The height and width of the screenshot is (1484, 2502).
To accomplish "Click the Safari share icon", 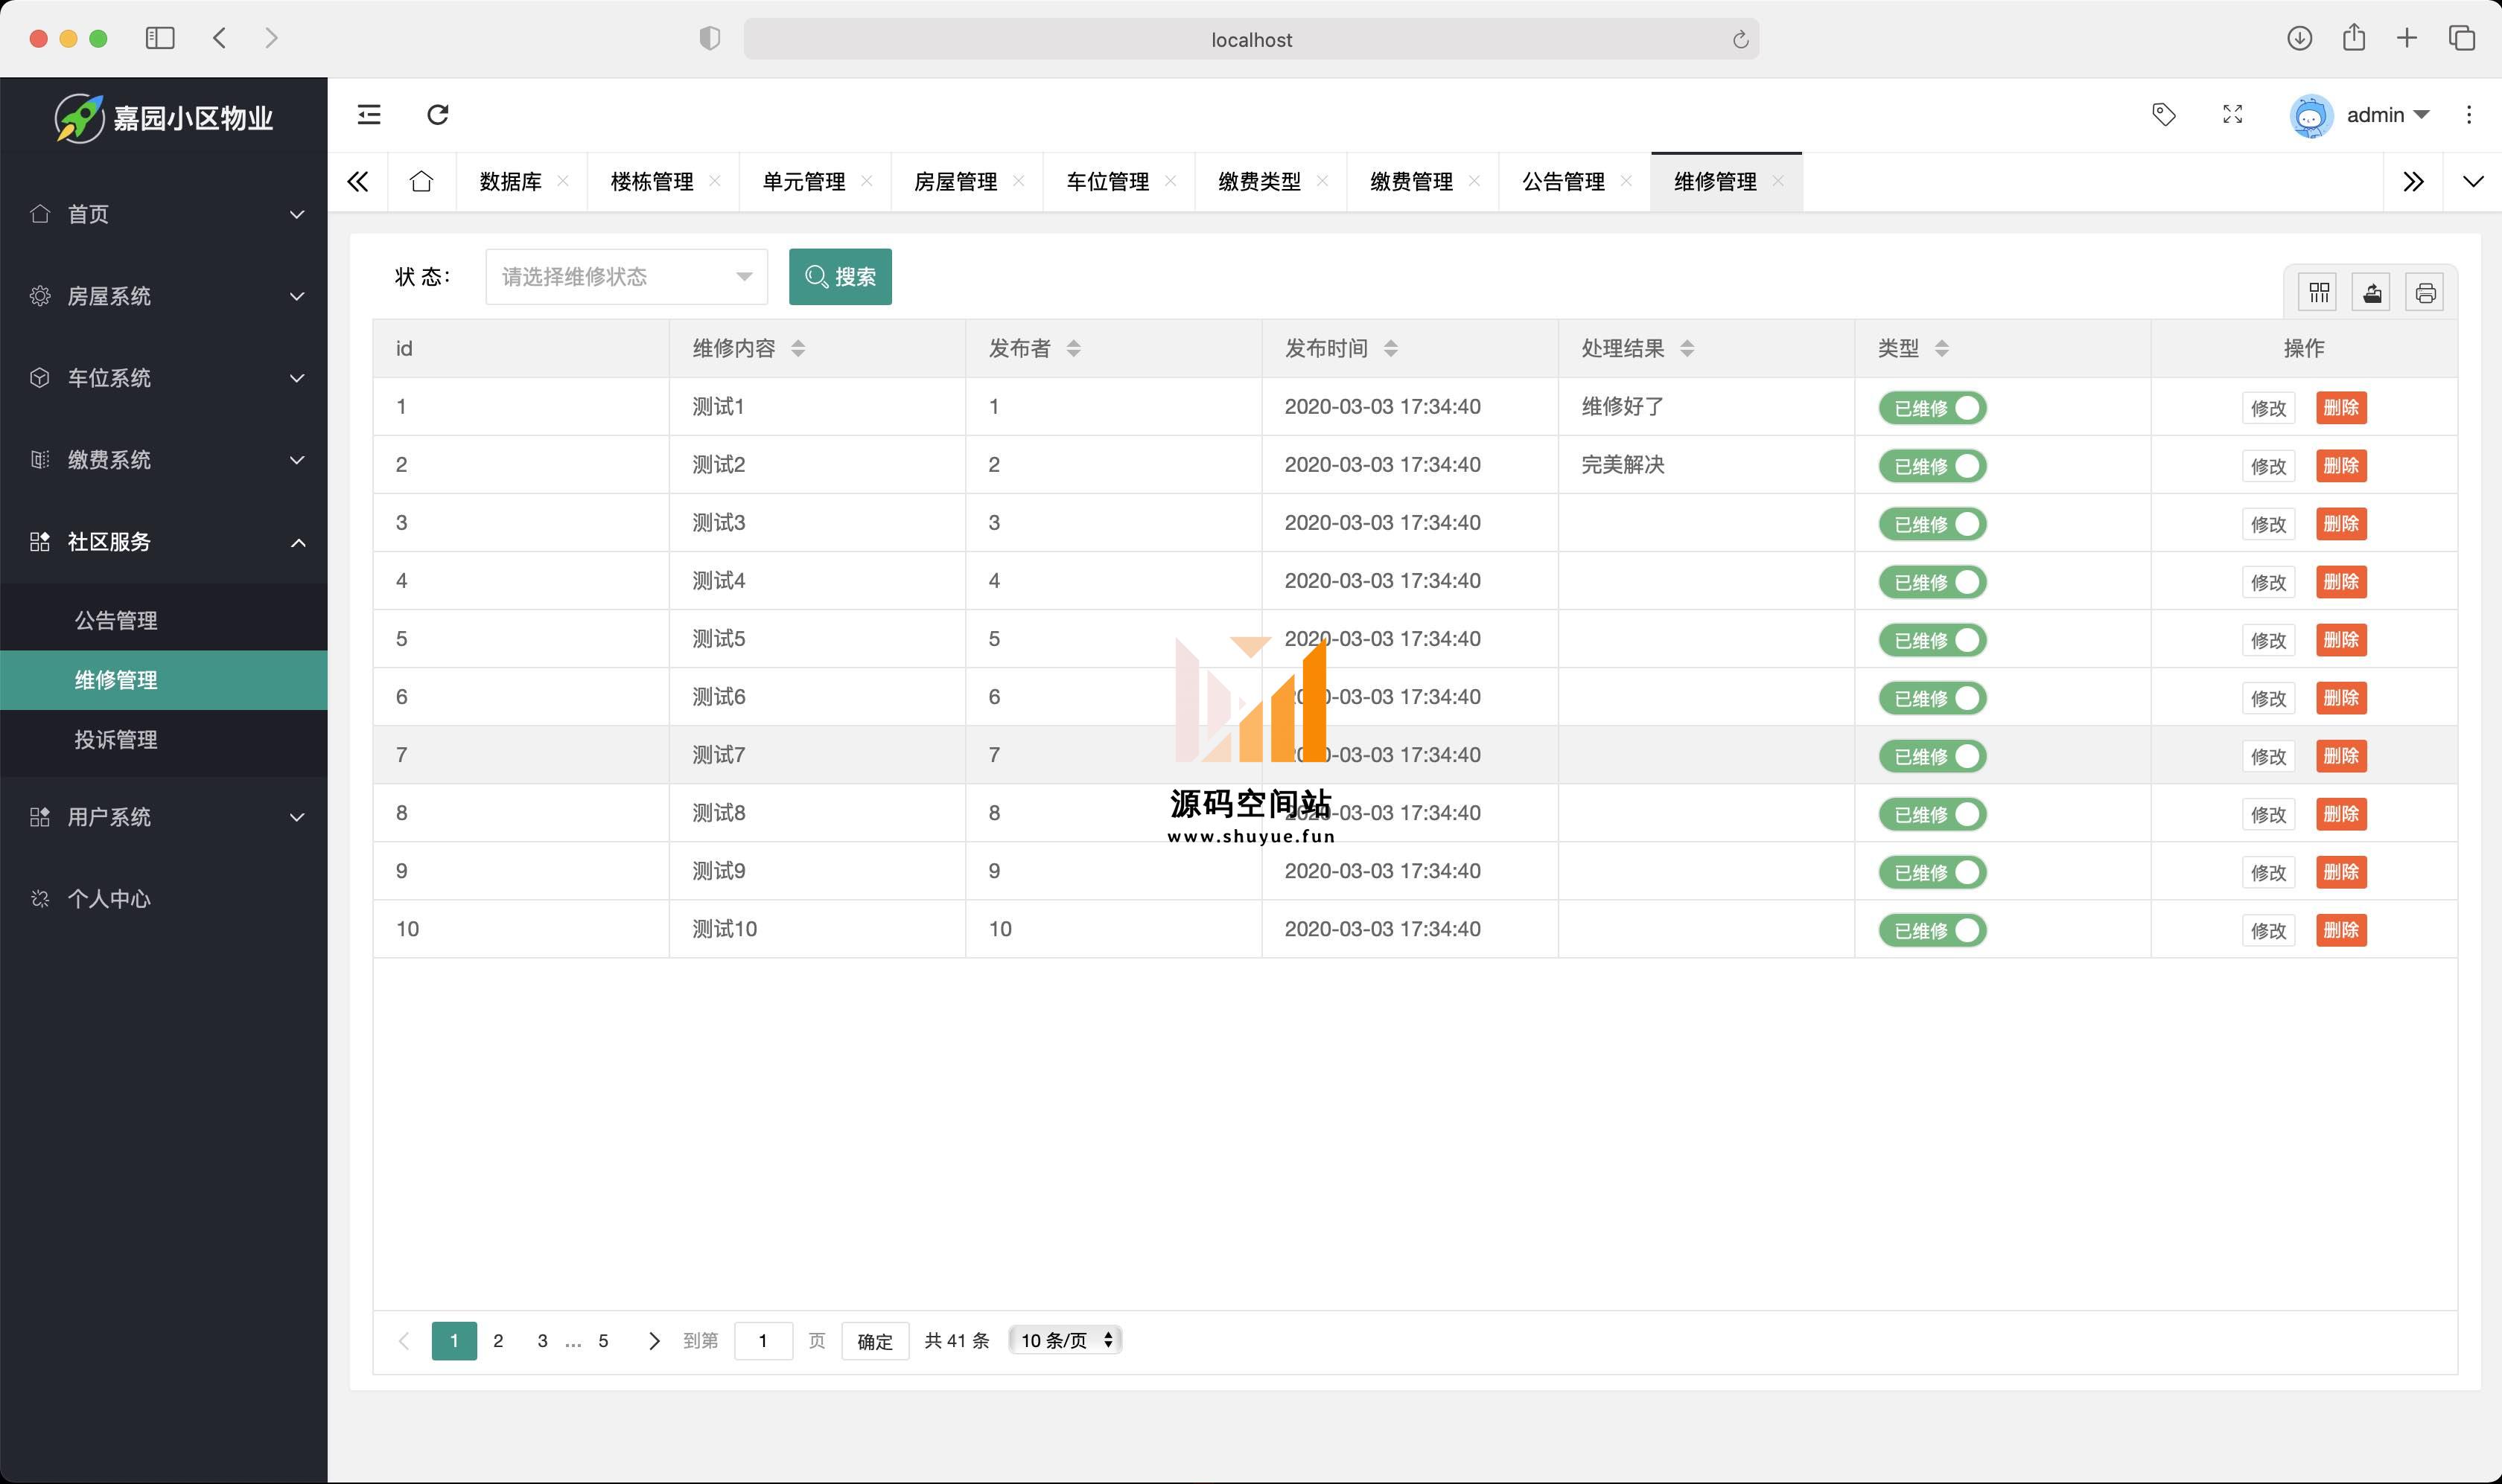I will (2354, 38).
